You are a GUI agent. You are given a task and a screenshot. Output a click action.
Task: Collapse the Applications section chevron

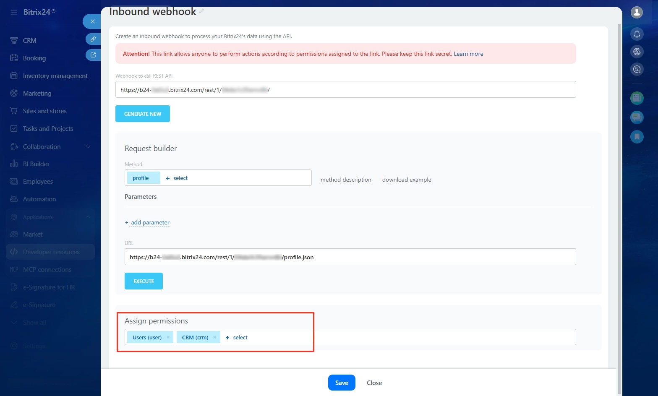pyautogui.click(x=88, y=217)
